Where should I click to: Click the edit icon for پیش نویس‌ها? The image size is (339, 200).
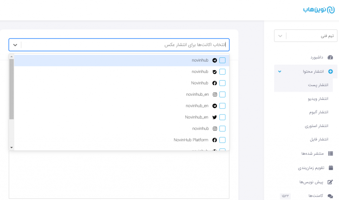click(x=330, y=182)
